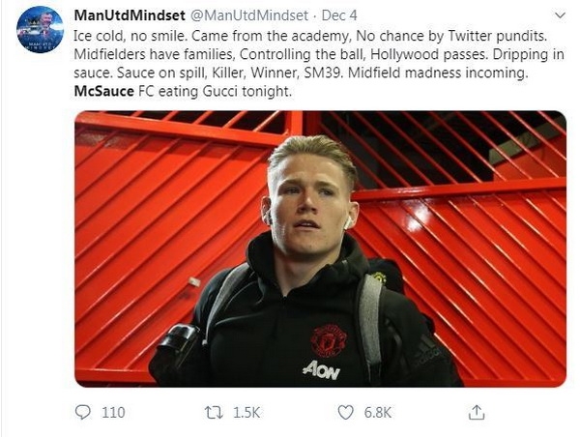Open the Dec 4 timestamp link

334,16
